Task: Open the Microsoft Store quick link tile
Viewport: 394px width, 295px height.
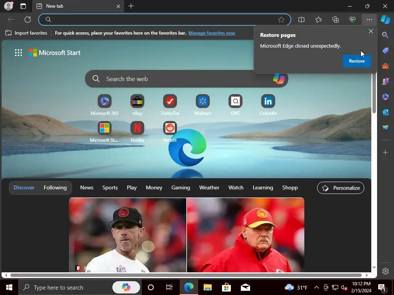Action: (105, 132)
